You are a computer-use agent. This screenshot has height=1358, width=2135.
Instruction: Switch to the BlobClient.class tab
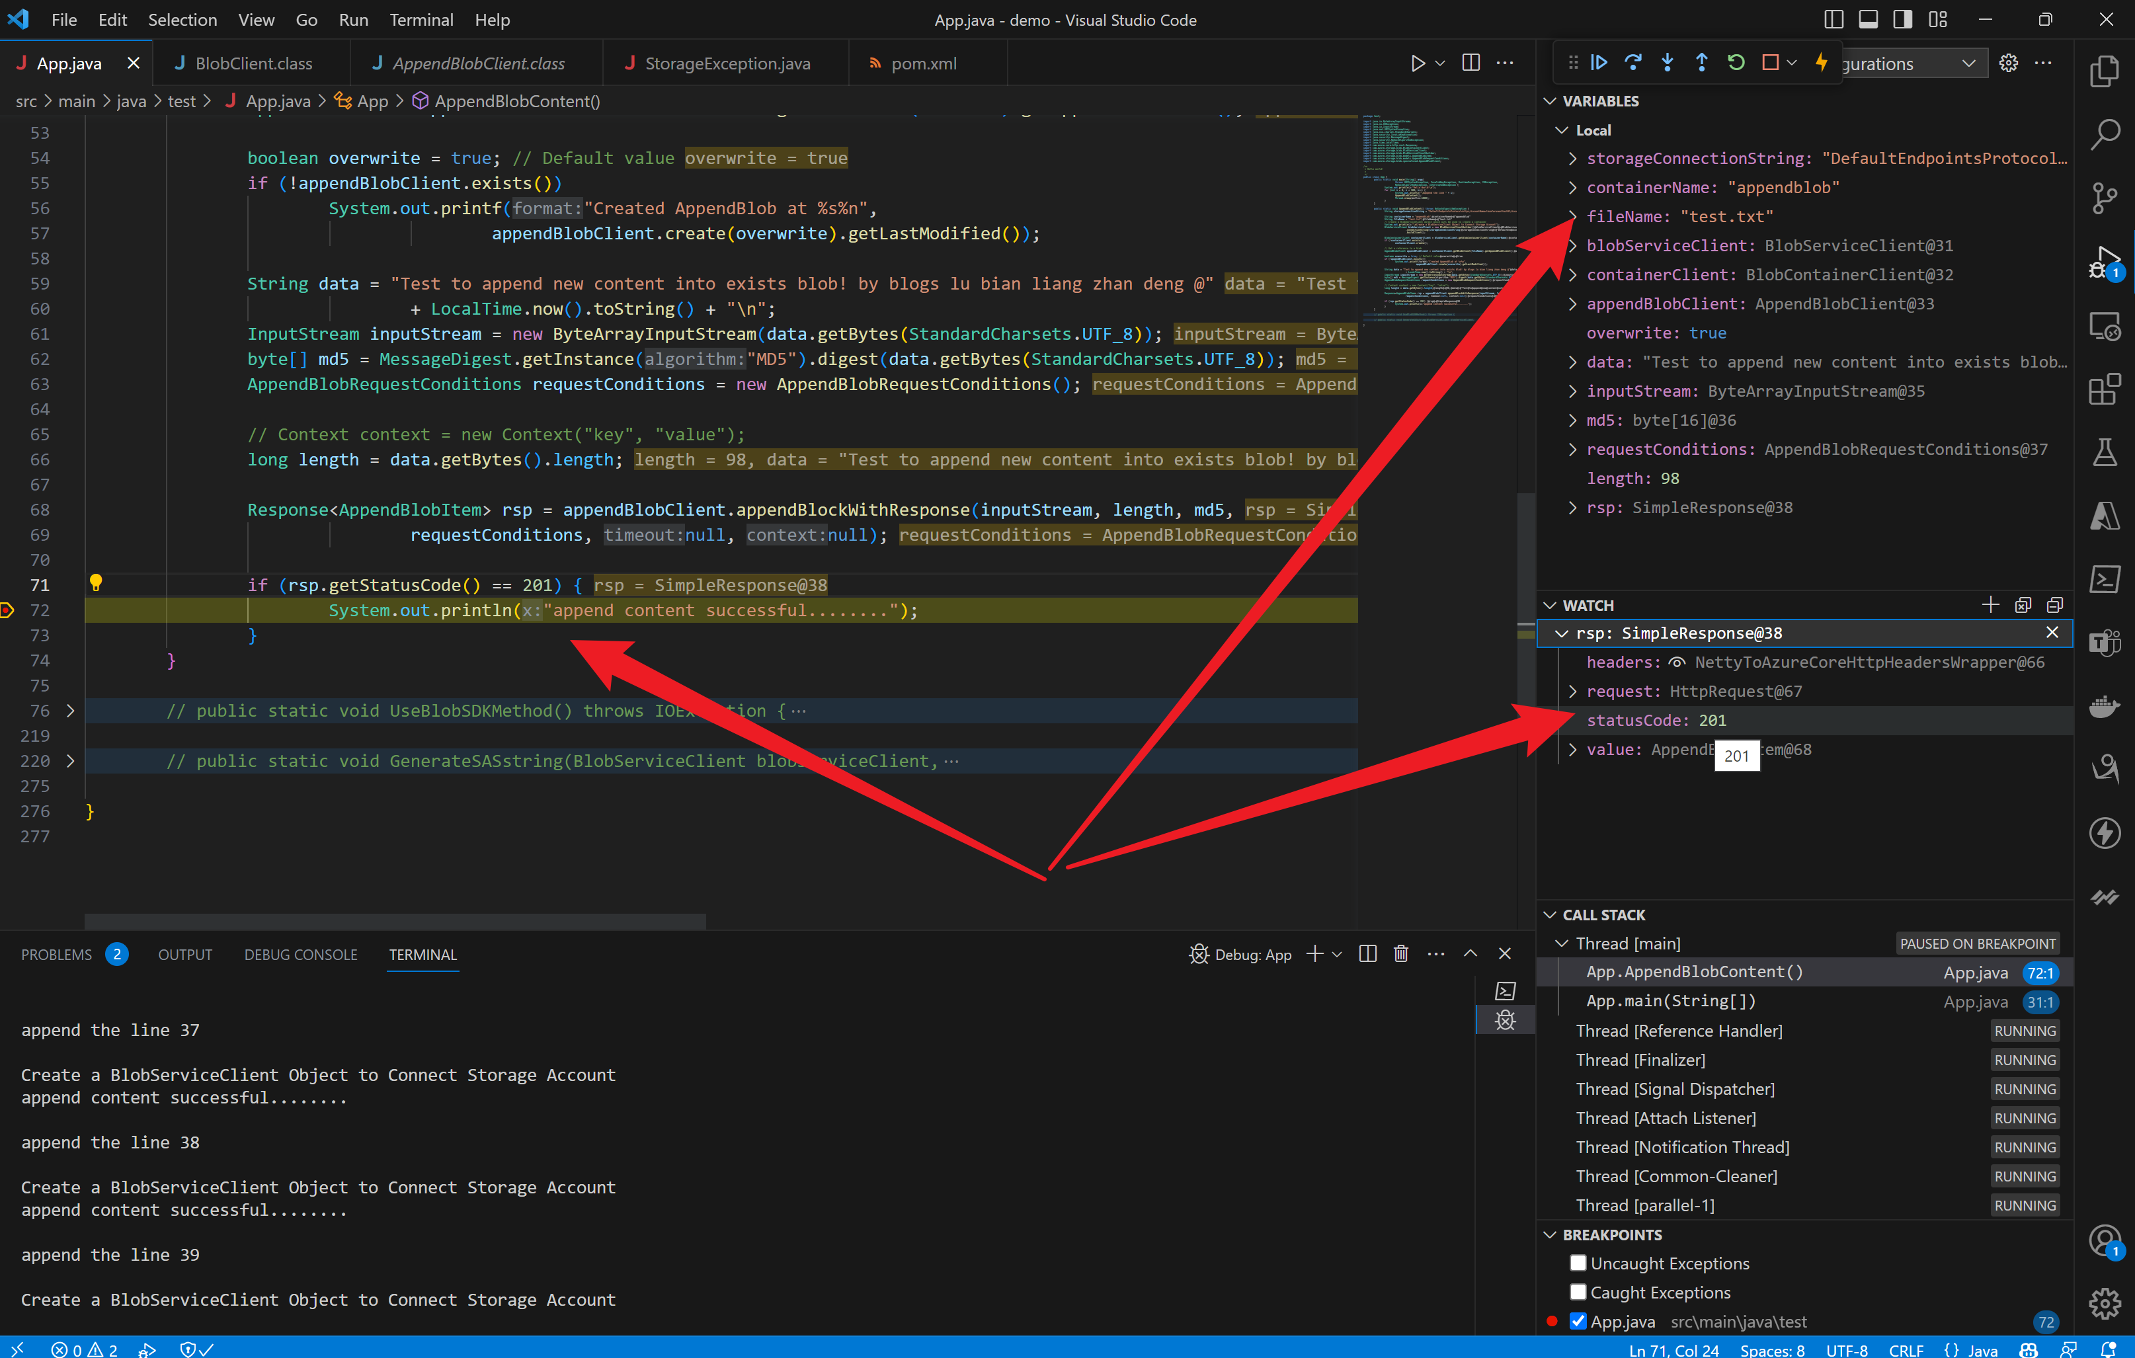[x=254, y=63]
